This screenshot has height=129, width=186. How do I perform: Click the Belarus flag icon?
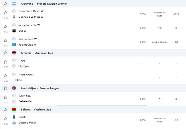click(x=14, y=110)
